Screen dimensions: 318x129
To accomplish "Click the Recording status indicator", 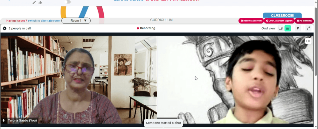I will point(146,28).
